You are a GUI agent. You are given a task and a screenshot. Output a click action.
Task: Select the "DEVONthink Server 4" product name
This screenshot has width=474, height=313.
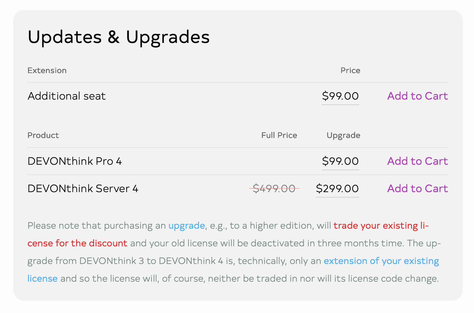[83, 189]
